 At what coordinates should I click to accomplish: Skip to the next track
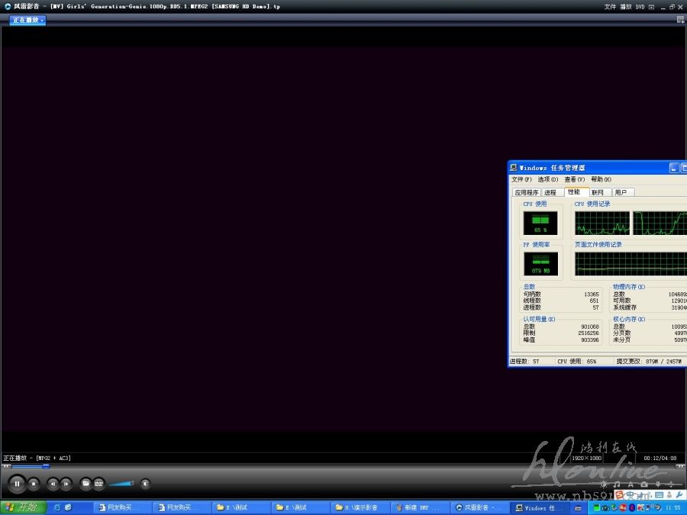click(66, 483)
